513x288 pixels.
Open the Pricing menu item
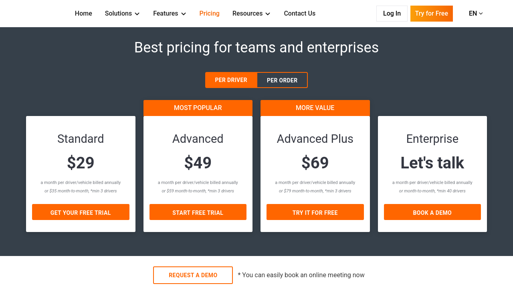[209, 14]
